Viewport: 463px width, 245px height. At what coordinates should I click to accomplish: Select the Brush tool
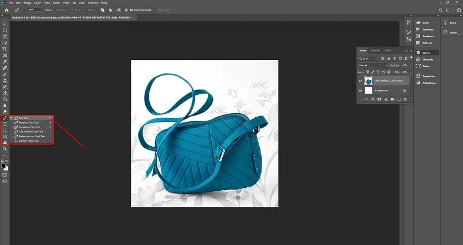coord(5,75)
